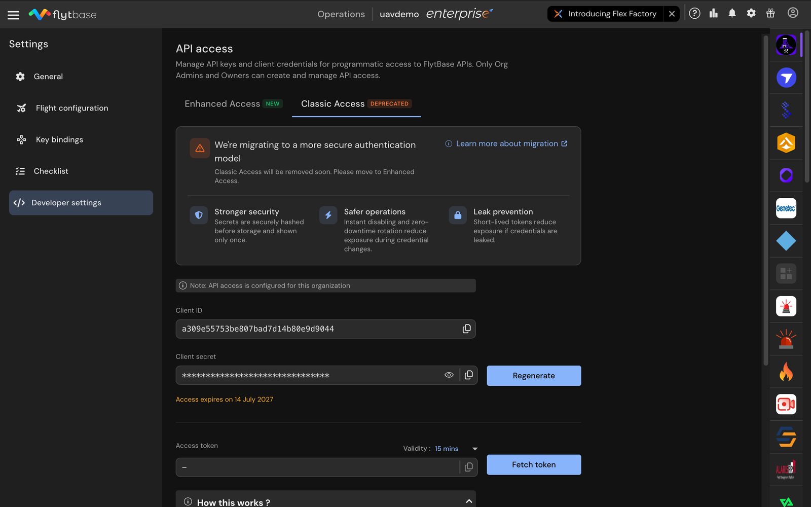Open Checklist settings
The height and width of the screenshot is (507, 811).
click(x=81, y=171)
